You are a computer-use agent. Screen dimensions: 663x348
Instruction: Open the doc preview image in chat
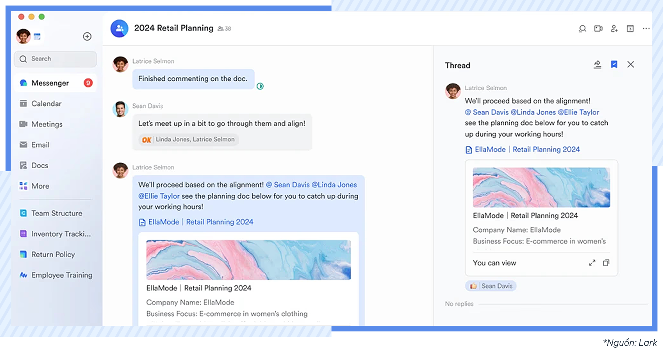tap(249, 260)
